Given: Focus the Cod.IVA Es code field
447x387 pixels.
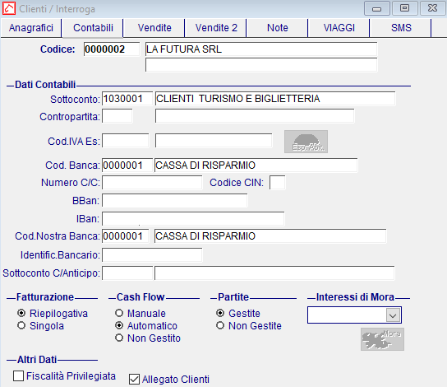Looking at the screenshot, I should [126, 141].
